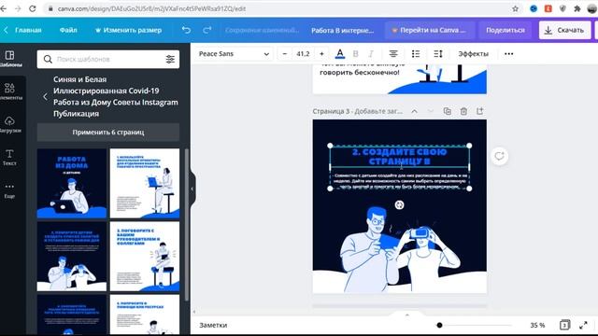Toggle bulleted list formatting
This screenshot has height=336, width=598.
click(416, 54)
